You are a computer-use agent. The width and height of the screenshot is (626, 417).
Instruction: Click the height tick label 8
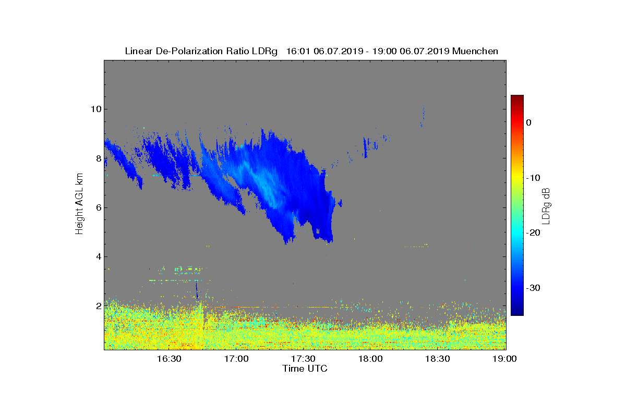98,158
